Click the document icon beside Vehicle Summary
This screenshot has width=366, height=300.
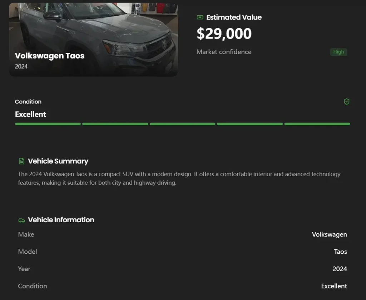pos(21,161)
